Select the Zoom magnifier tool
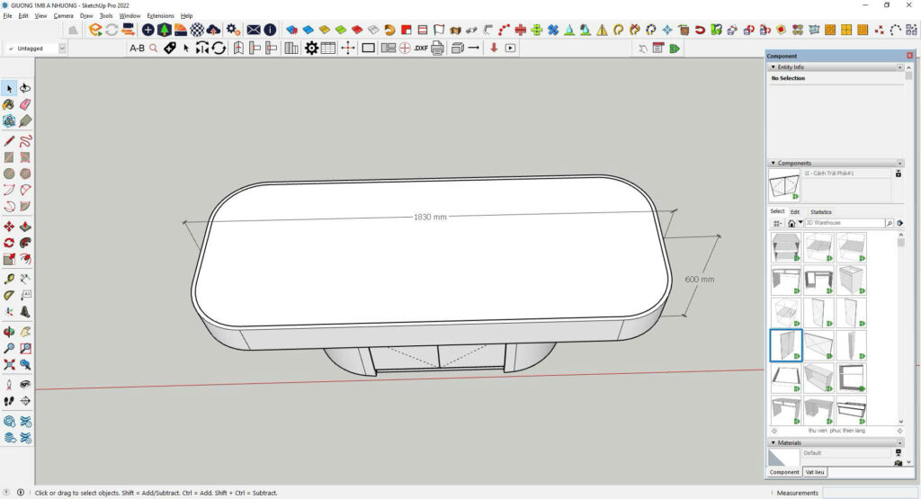Image resolution: width=921 pixels, height=499 pixels. click(x=9, y=348)
